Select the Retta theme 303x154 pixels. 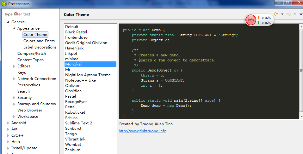click(90, 107)
